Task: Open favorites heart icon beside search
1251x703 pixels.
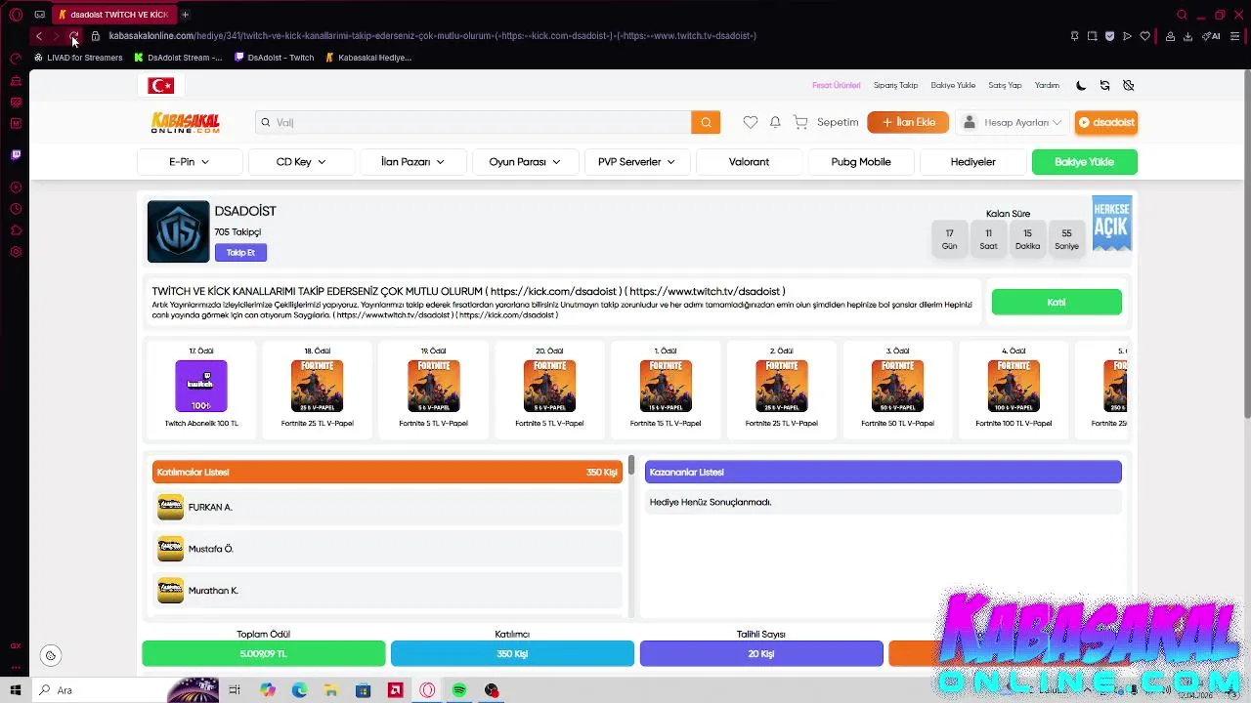Action: (750, 122)
